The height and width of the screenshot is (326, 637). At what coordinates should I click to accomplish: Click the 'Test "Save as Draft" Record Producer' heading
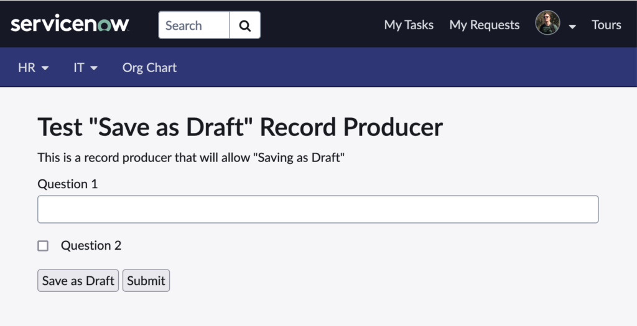point(240,127)
